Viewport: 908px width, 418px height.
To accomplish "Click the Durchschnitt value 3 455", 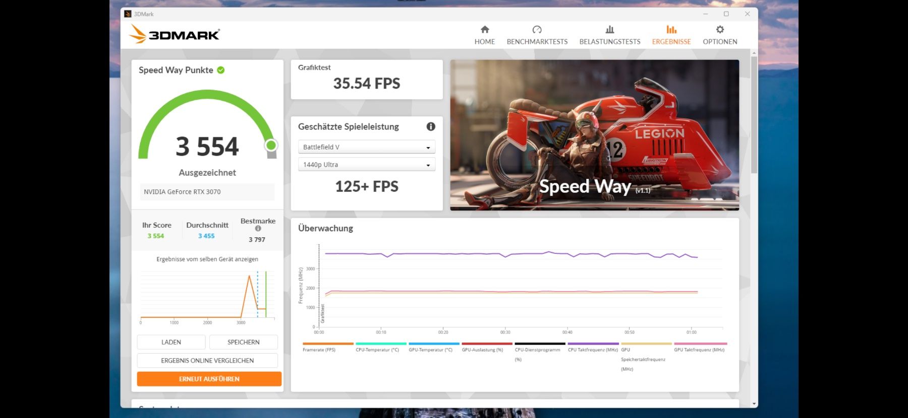I will tap(206, 236).
